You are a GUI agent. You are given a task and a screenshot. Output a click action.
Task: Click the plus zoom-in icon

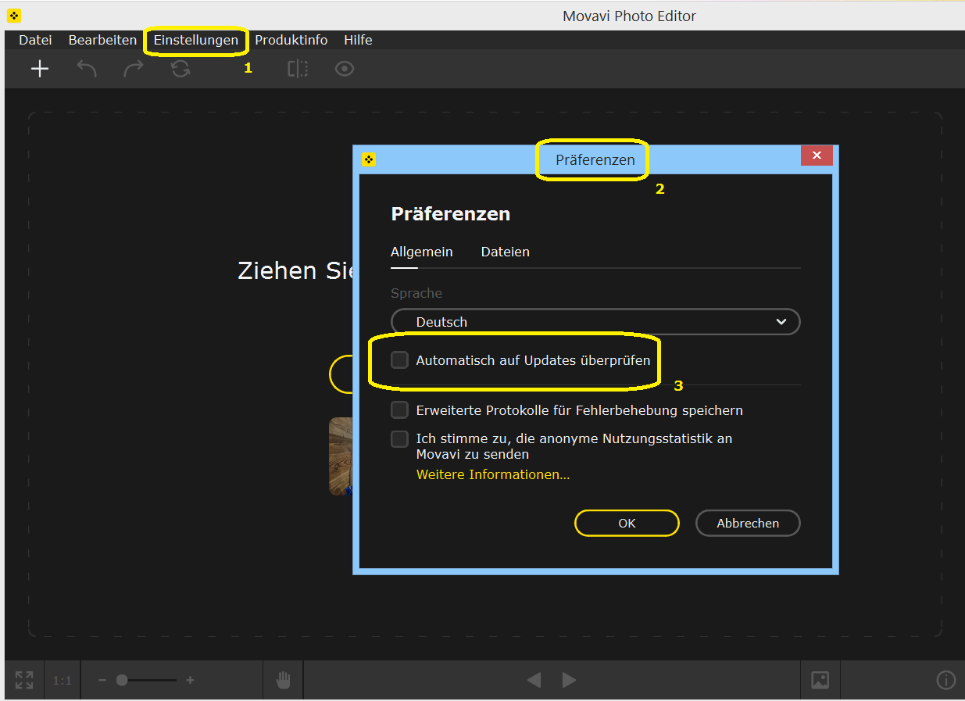coord(190,681)
